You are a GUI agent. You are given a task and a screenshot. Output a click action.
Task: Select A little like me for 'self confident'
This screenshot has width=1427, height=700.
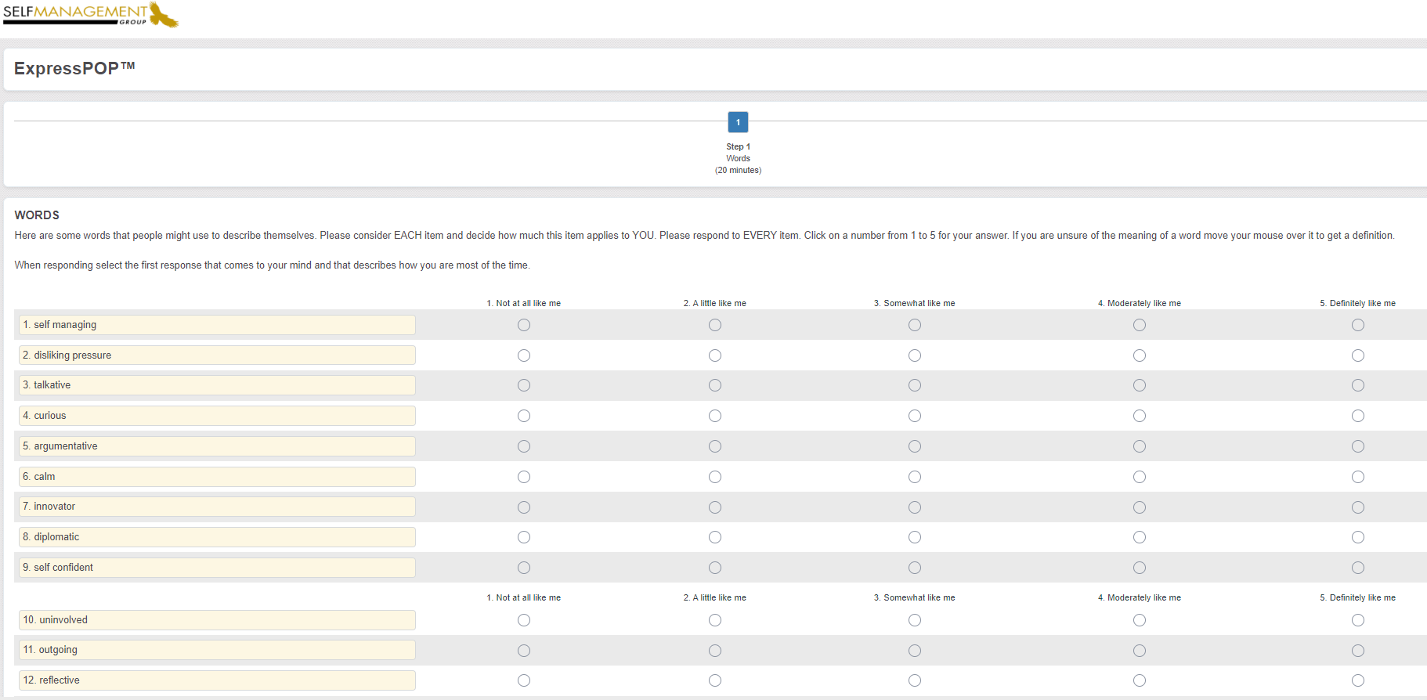tap(715, 568)
